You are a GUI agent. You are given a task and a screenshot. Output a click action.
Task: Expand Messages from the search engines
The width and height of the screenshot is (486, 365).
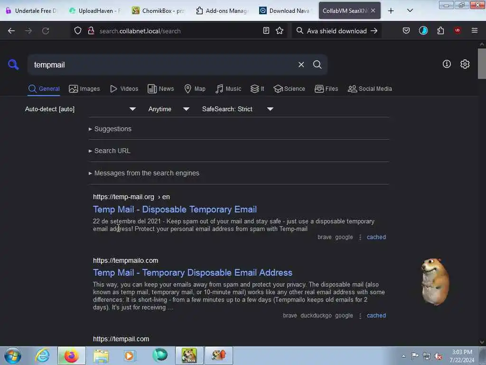click(x=144, y=173)
